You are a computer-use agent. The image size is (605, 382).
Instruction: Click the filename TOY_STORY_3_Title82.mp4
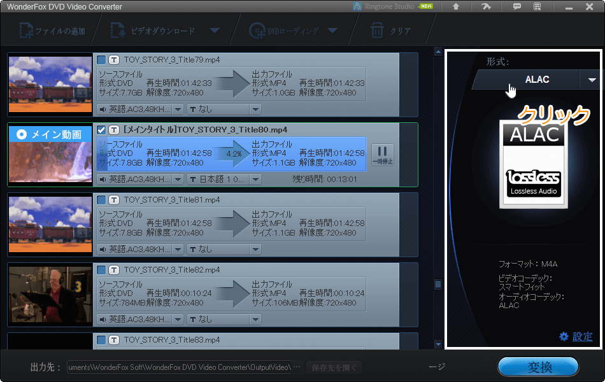pyautogui.click(x=172, y=270)
